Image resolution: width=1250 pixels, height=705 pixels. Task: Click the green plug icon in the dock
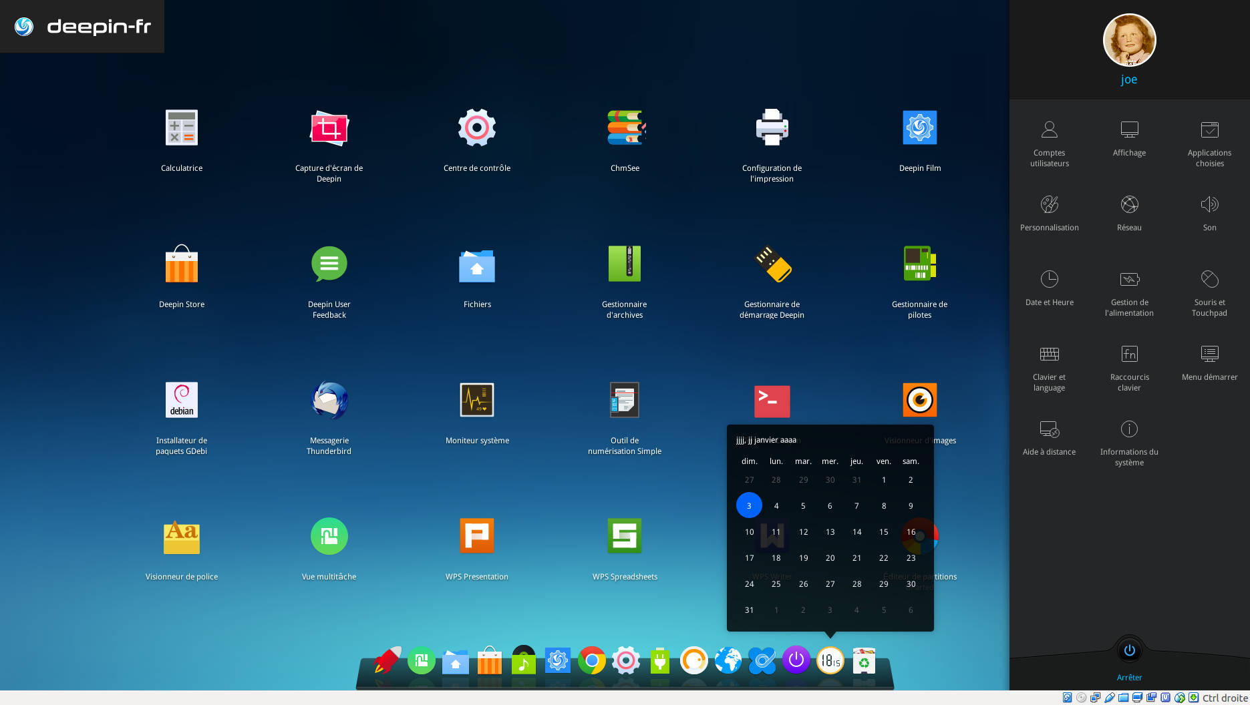[x=660, y=661]
